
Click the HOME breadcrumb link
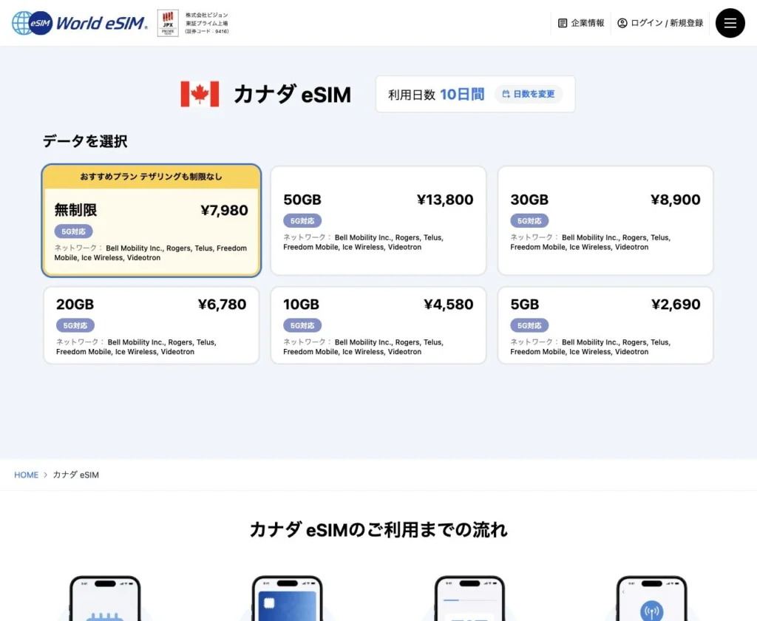tap(26, 475)
